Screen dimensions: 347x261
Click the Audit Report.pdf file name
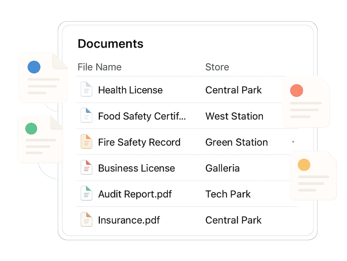(x=135, y=194)
